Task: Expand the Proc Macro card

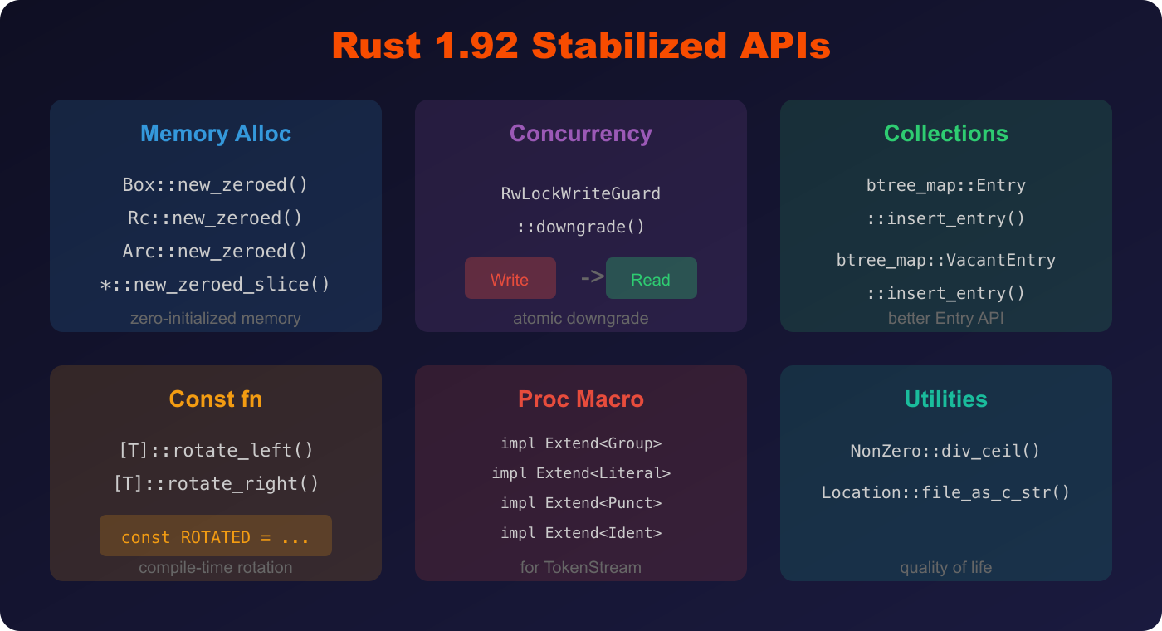Action: [x=581, y=399]
